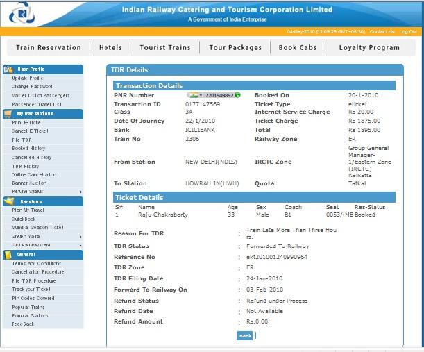Open Pin Codes Covered link

(x=33, y=298)
